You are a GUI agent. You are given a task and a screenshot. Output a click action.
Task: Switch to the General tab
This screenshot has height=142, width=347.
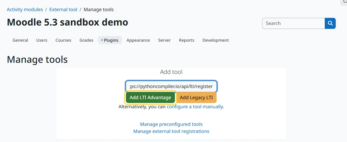coord(20,40)
